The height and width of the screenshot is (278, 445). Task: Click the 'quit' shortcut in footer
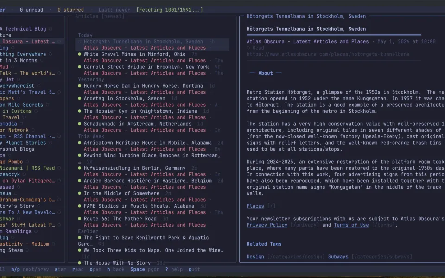(194, 269)
